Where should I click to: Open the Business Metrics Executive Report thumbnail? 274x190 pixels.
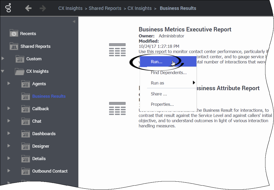(x=117, y=49)
